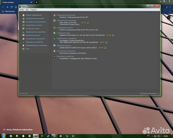Viewport: 173px width, 138px height.
Task: Click the motherboard icon in the sidebar
Action: pos(24,29)
